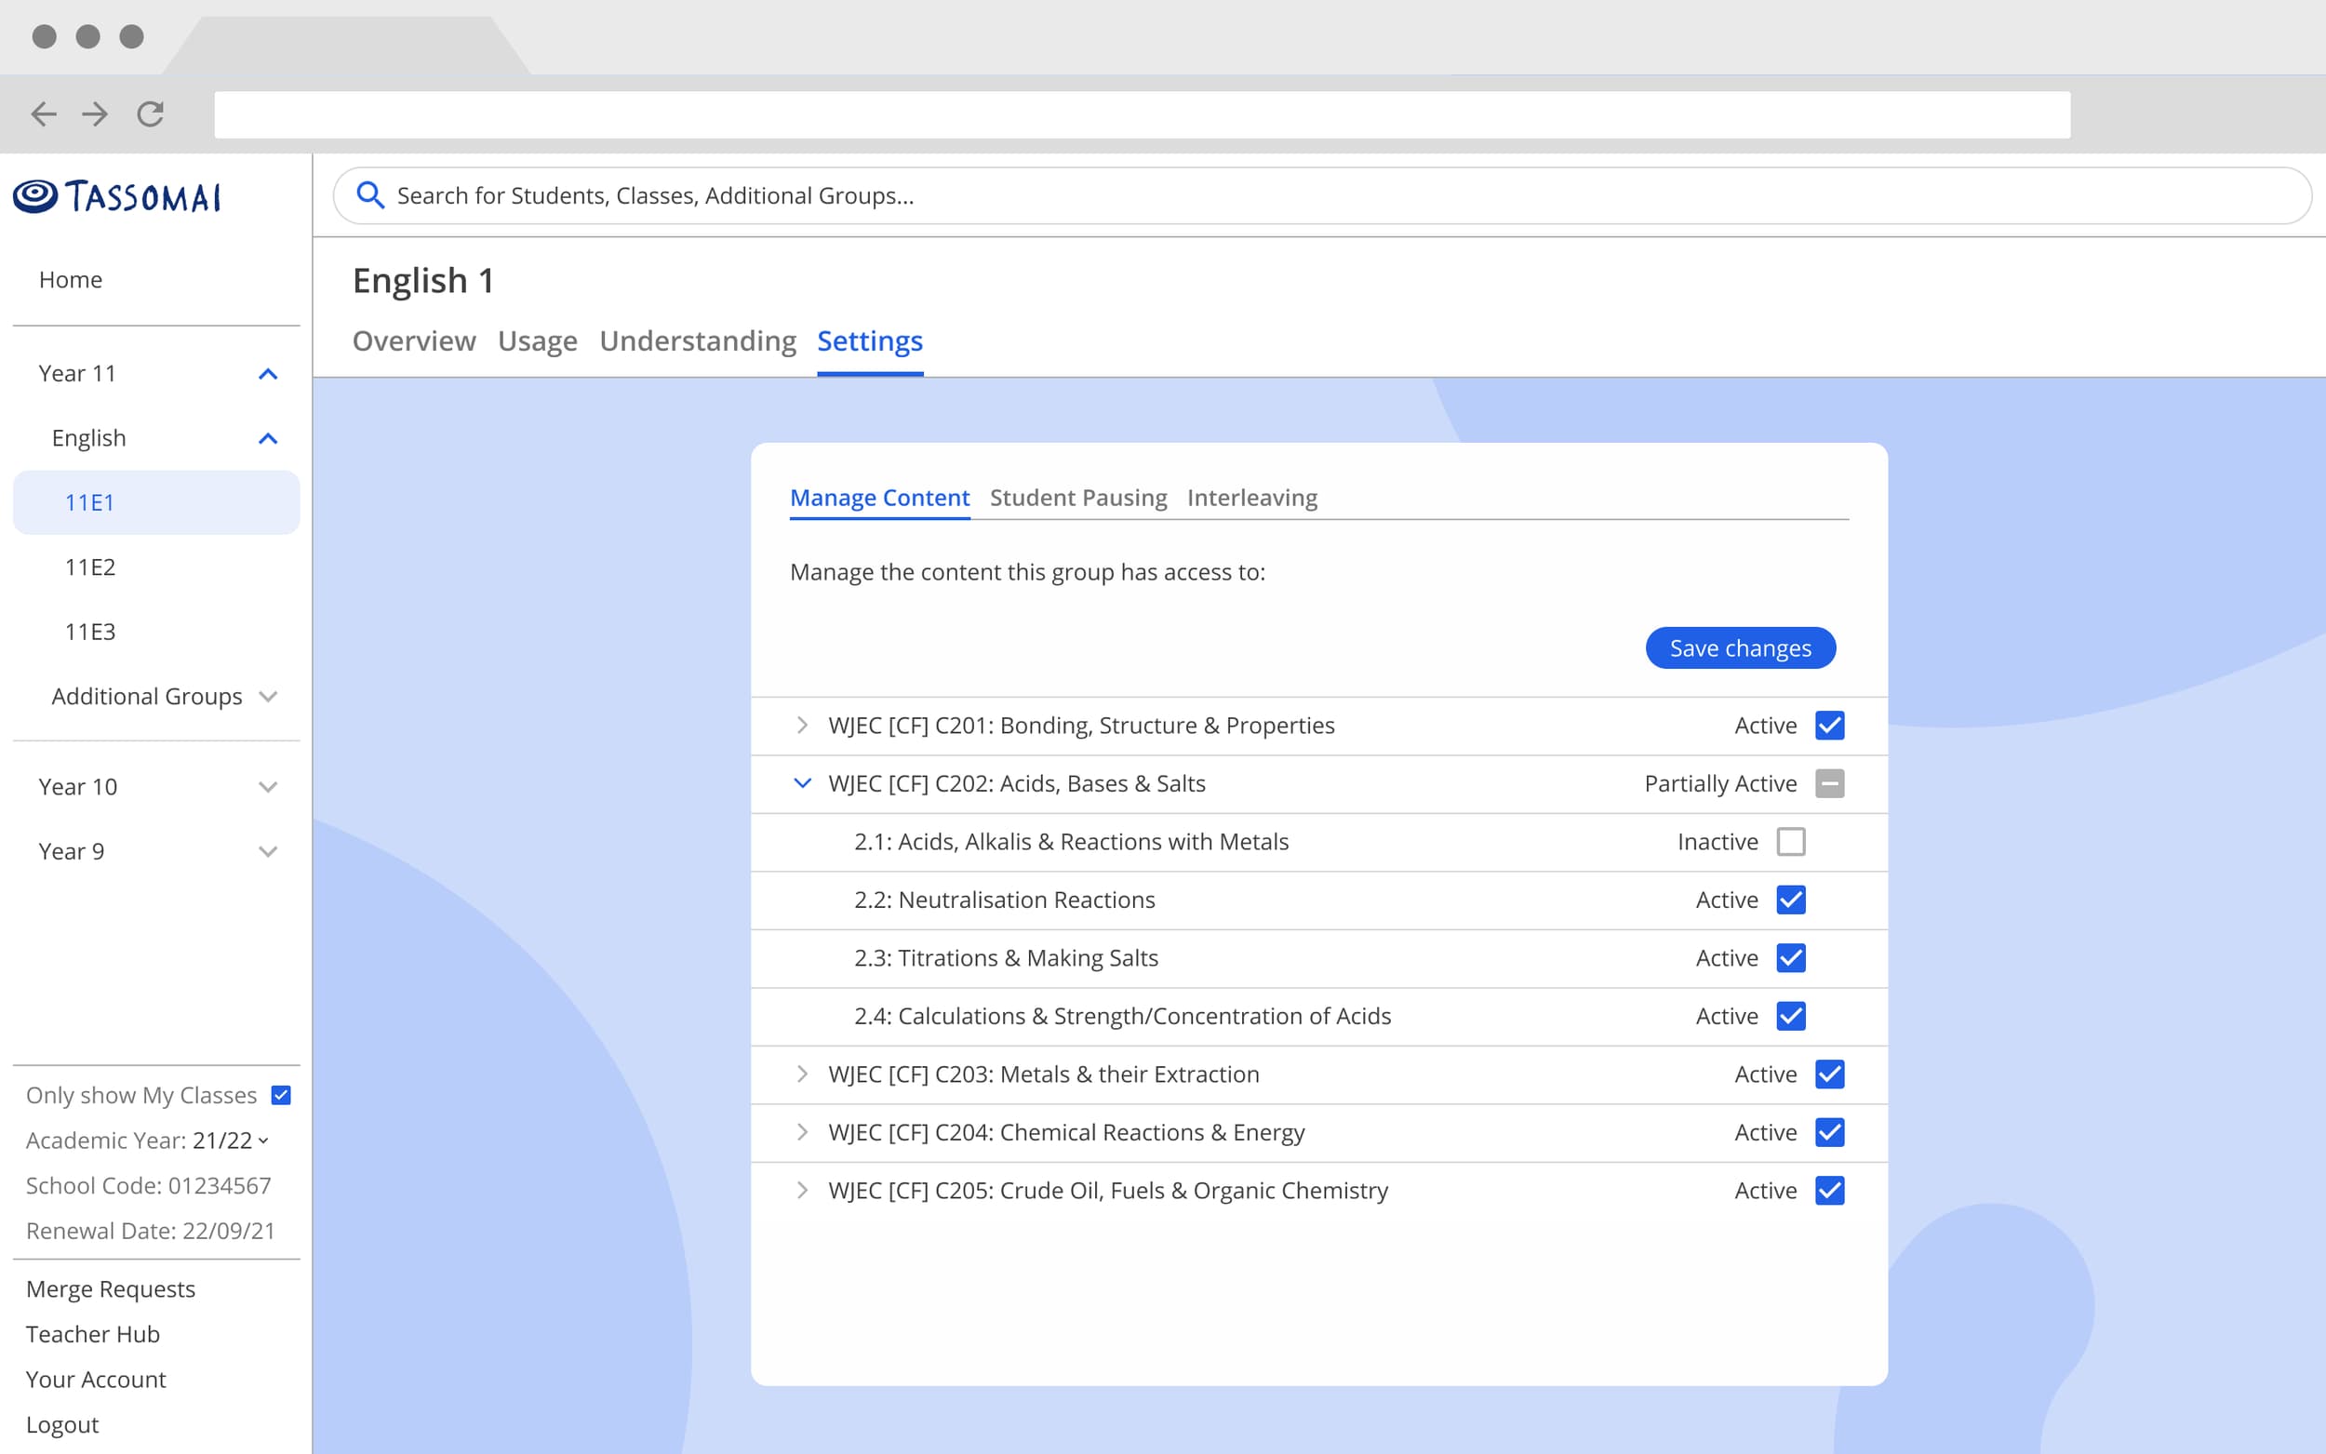
Task: Expand C201: Bonding, Structure & Properties
Action: coord(801,725)
